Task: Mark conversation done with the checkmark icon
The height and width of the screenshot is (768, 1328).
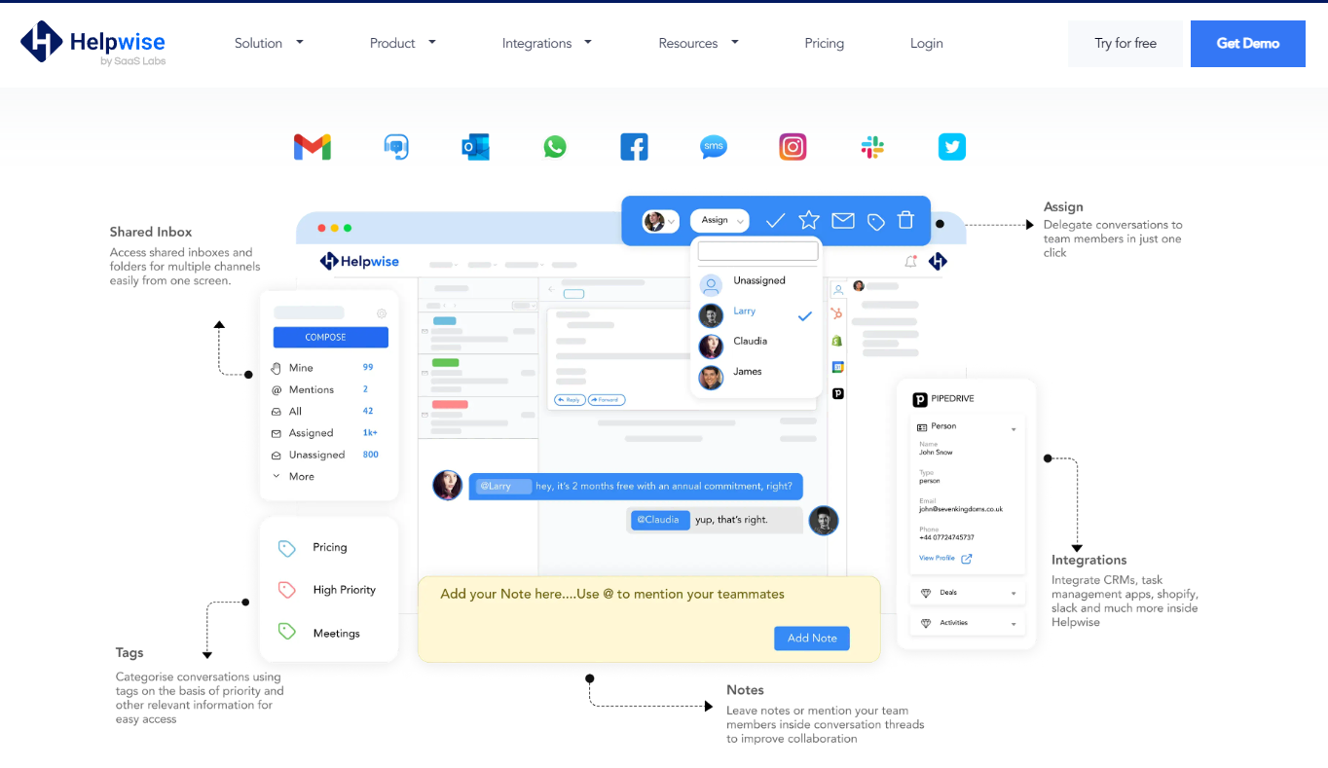Action: pyautogui.click(x=775, y=221)
